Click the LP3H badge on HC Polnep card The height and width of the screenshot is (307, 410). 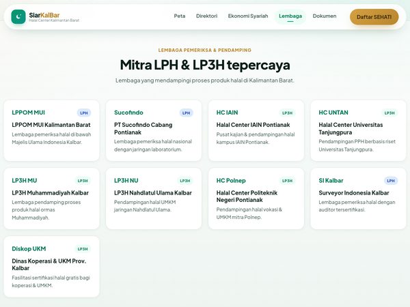pyautogui.click(x=287, y=181)
